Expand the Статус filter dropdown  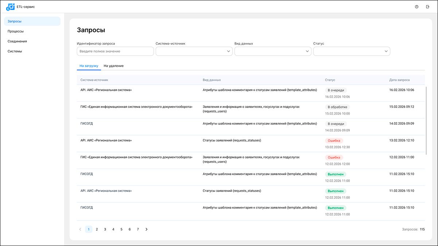351,51
